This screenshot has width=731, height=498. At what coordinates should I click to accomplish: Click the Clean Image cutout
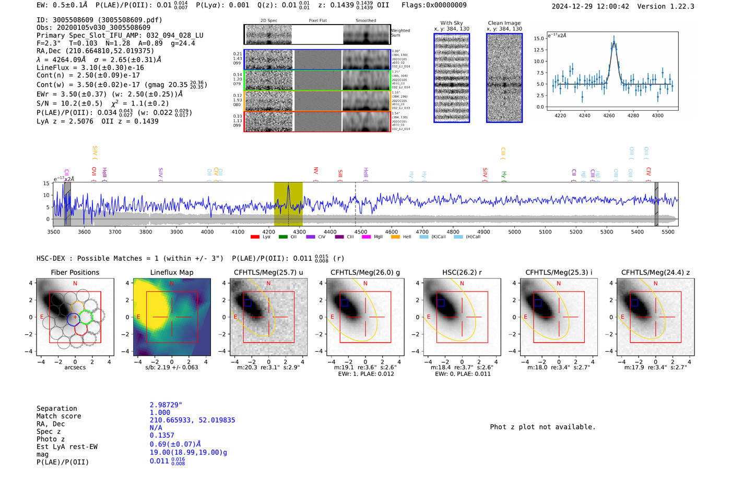[x=504, y=78]
